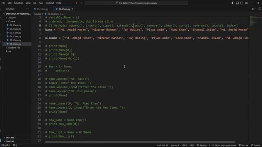Click the '# ordered, changeable' comment on line 4
Viewport: 262px width, 147px height.
79,22
